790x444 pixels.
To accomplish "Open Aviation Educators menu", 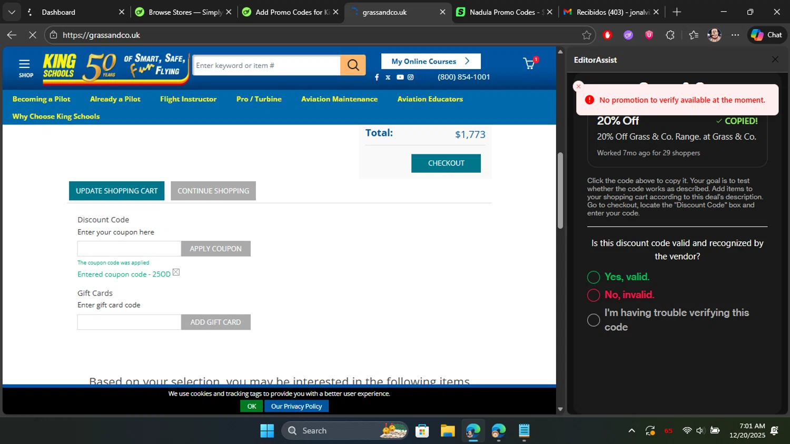I will click(430, 99).
